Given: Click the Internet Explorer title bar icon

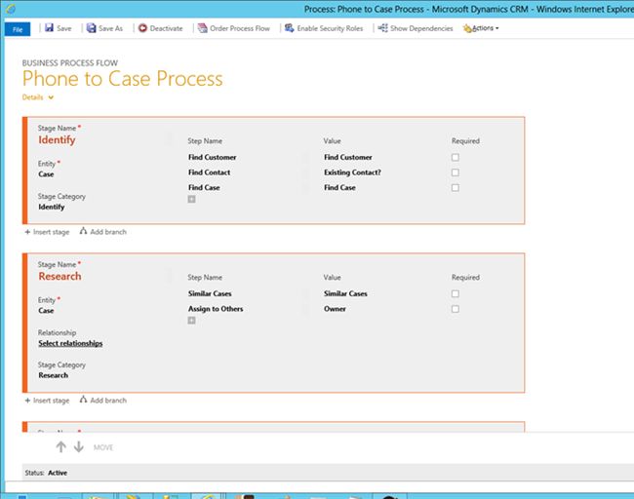Looking at the screenshot, I should [x=11, y=9].
